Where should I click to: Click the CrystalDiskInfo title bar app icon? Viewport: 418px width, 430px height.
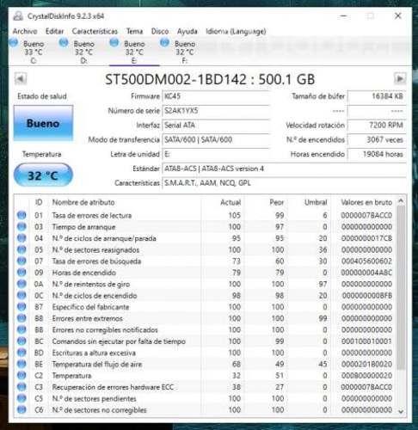pos(18,15)
